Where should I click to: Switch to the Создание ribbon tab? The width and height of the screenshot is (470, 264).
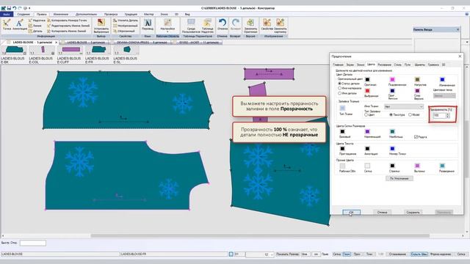click(x=23, y=14)
